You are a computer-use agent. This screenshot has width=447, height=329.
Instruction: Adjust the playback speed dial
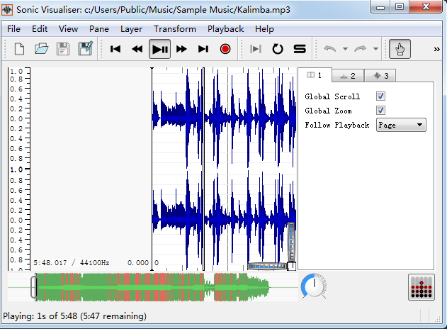(314, 286)
